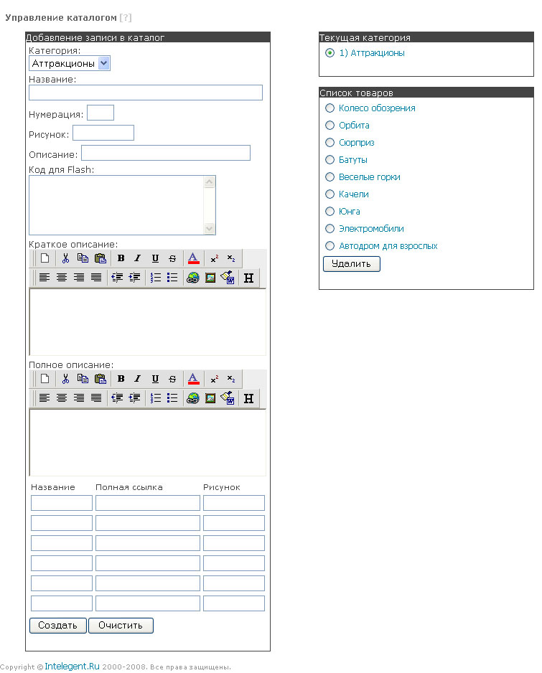Click the Нумерация input field
Screen dimensions: 542x673
pyautogui.click(x=101, y=113)
